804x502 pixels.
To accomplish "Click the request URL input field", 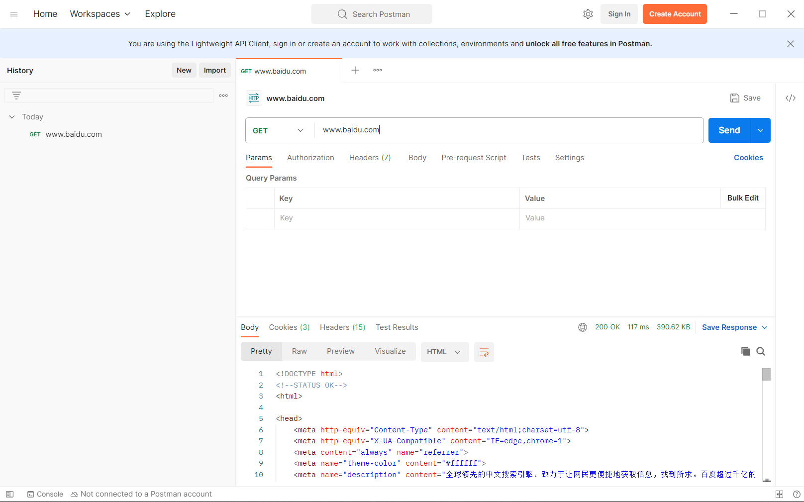I will 508,130.
